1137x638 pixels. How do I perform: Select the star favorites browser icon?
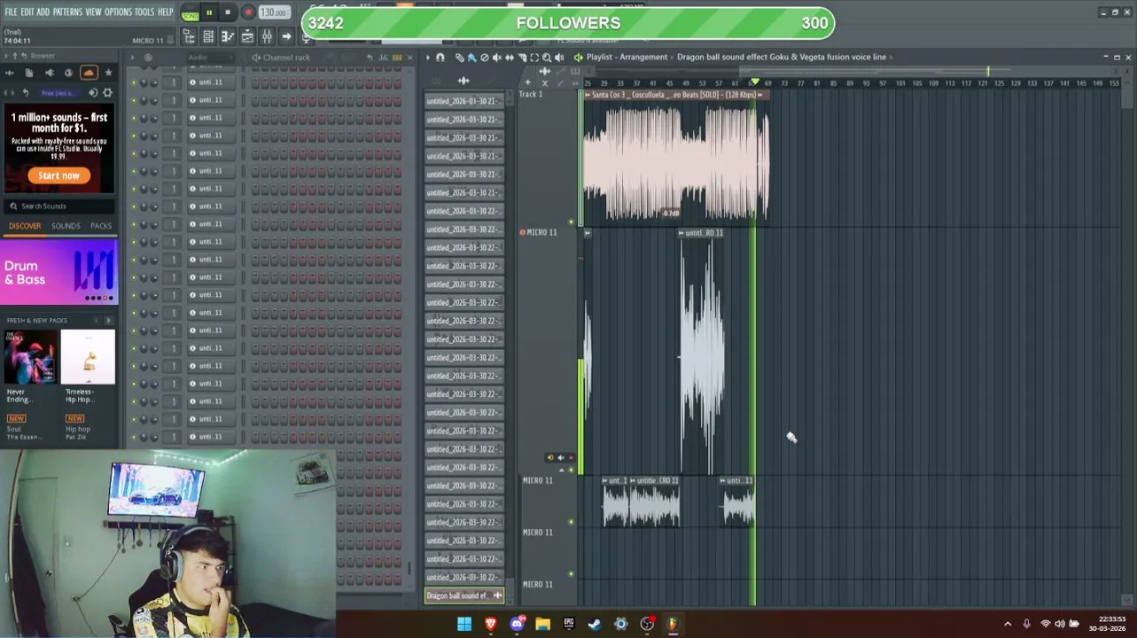pyautogui.click(x=108, y=73)
